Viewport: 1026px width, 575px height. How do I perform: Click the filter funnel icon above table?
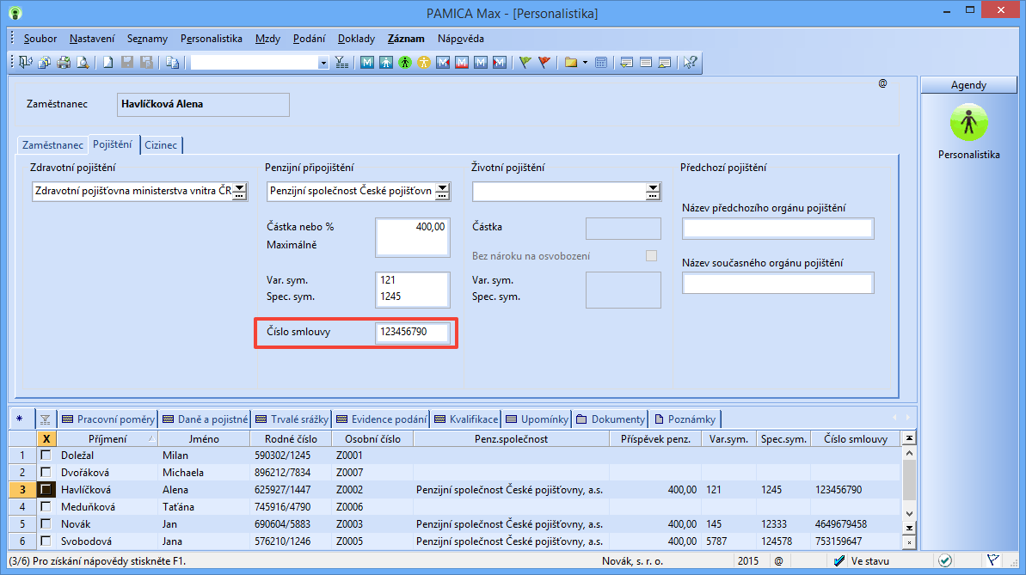coord(45,419)
